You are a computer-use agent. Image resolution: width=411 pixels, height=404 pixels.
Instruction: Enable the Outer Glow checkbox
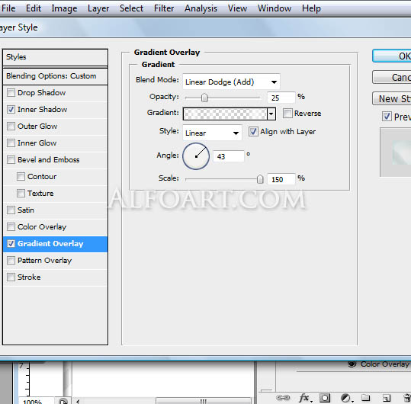[x=11, y=126]
